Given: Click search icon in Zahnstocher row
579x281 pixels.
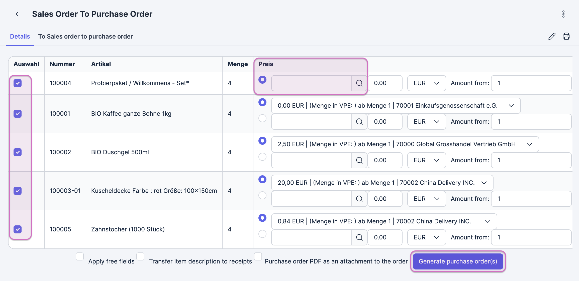Looking at the screenshot, I should click(x=359, y=237).
